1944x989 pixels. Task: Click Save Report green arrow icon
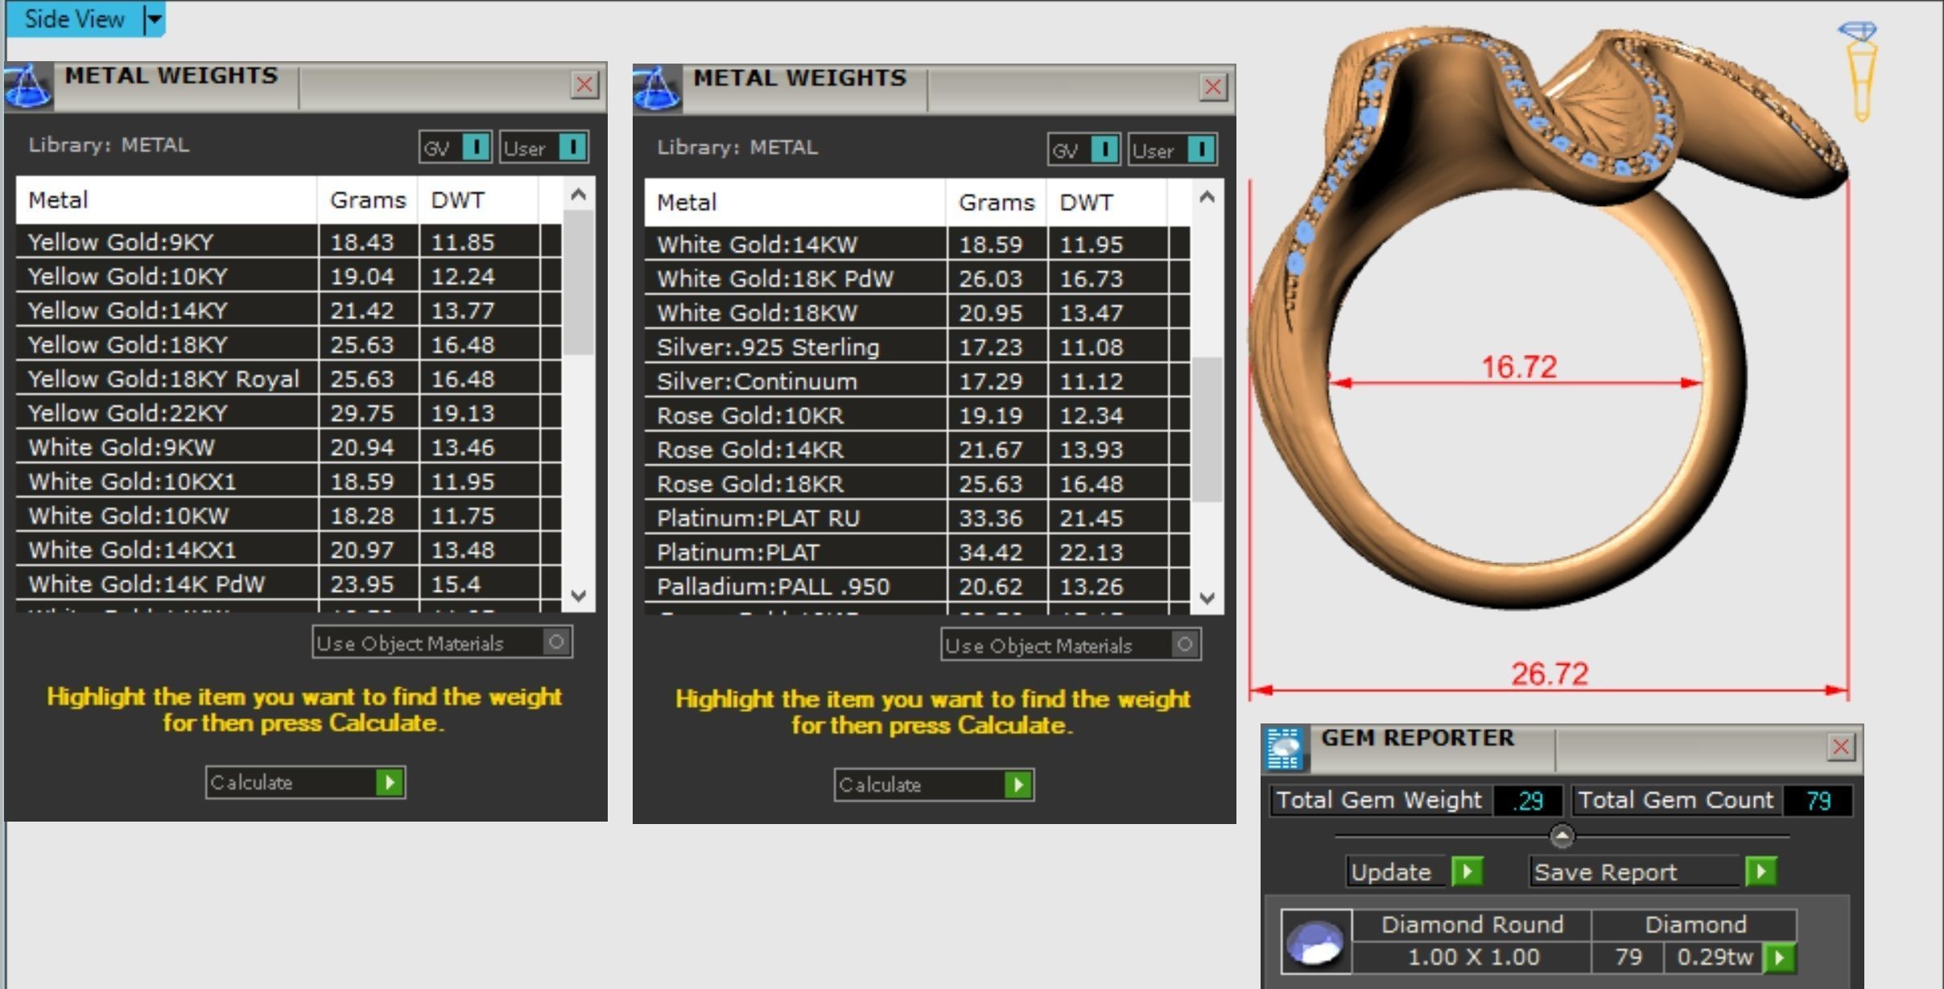[1761, 872]
